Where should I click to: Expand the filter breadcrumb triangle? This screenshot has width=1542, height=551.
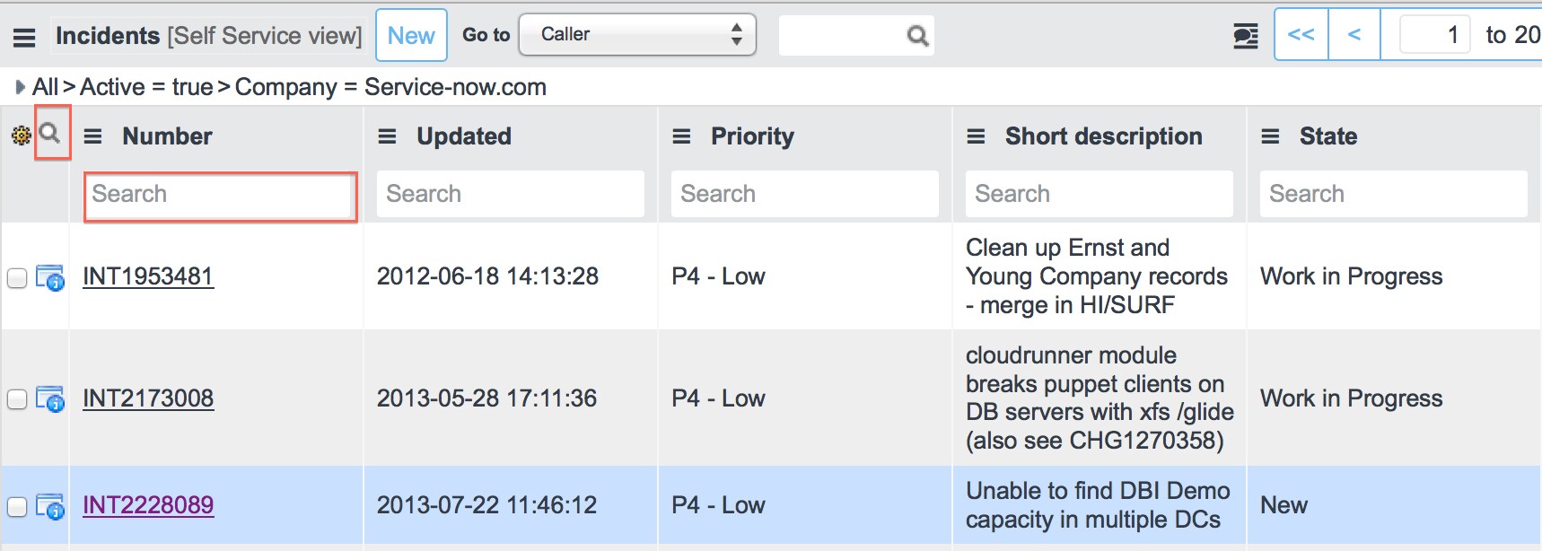pos(20,87)
